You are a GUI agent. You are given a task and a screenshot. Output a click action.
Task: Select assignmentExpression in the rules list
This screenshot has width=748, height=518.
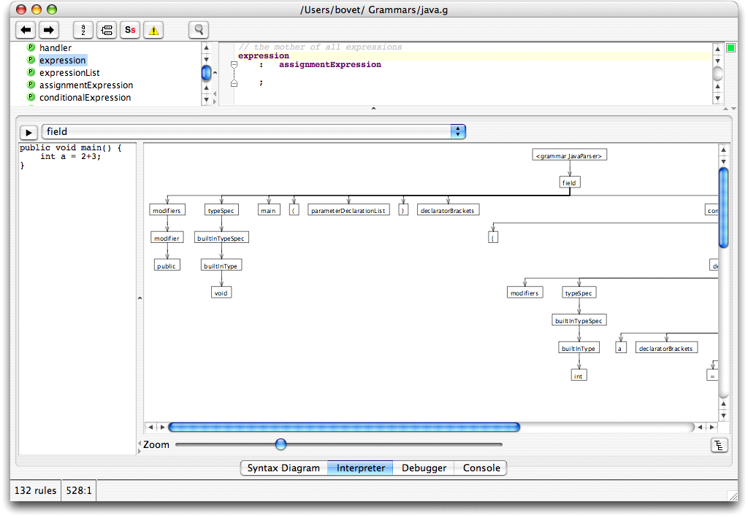pyautogui.click(x=86, y=85)
